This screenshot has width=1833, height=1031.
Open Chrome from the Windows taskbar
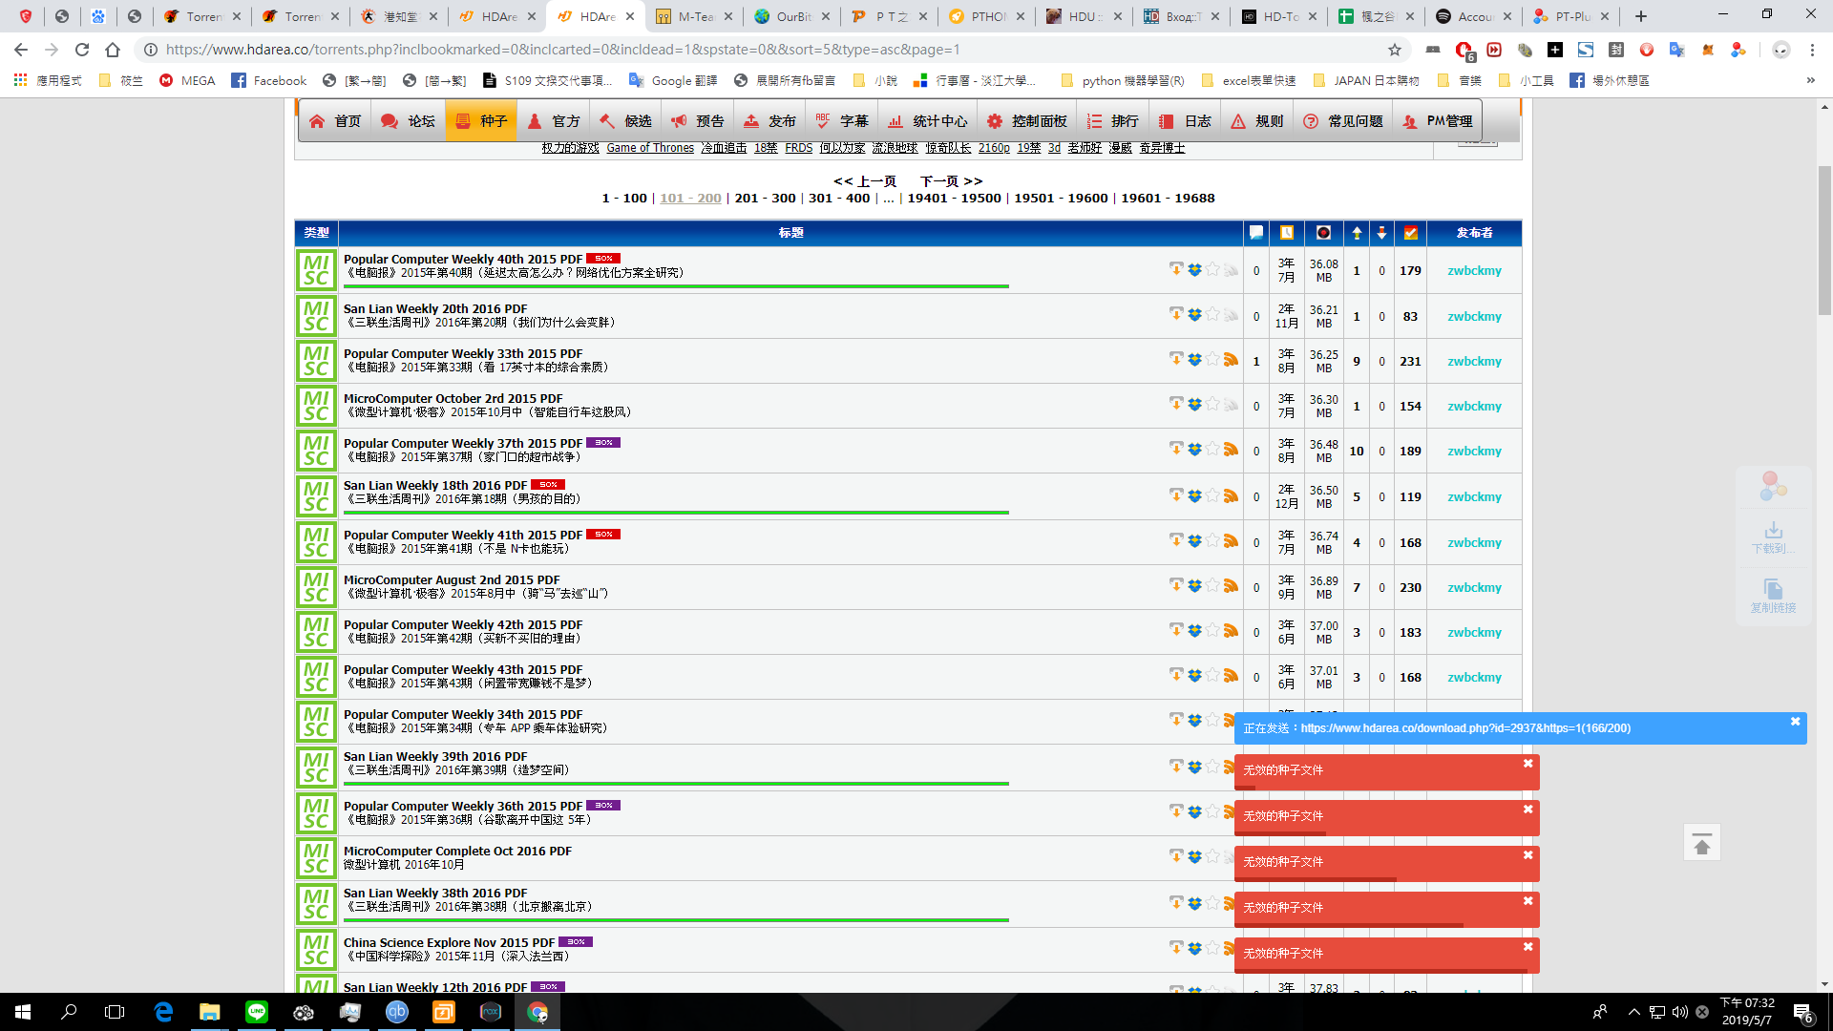[x=537, y=1012]
